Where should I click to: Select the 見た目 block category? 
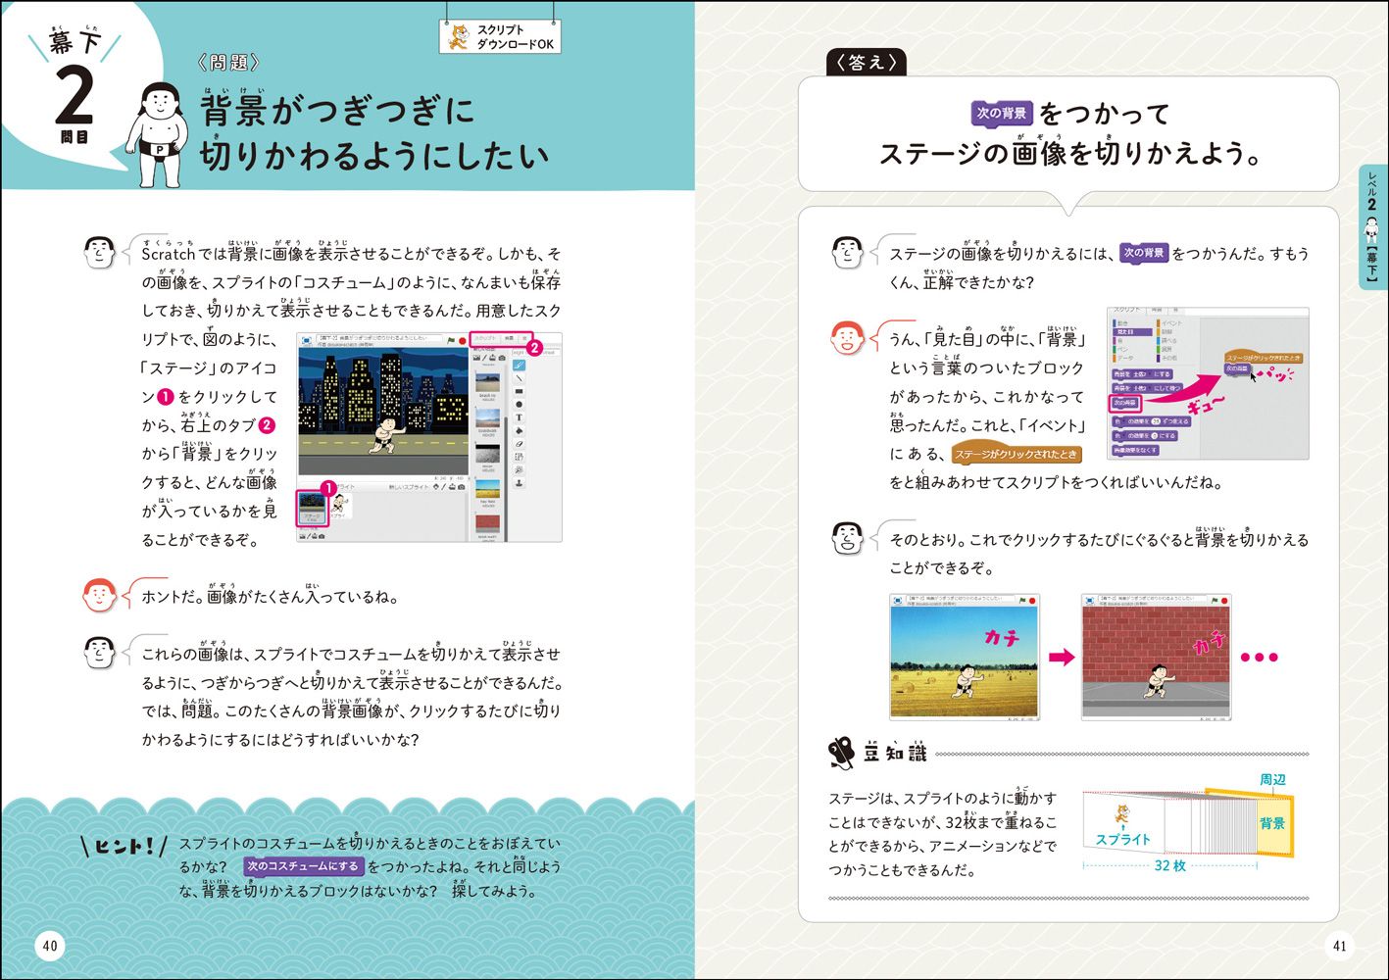coord(1132,332)
